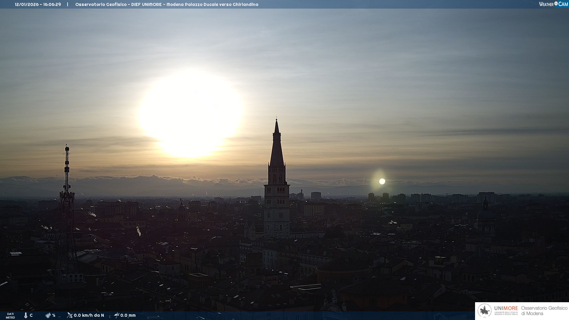The image size is (569, 320).
Task: Click the thermometer temperature icon
Action: click(x=26, y=315)
